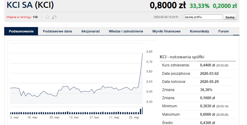The width and height of the screenshot is (247, 125).
Task: Click the maximum value 0,6000 zł
Action: coord(207,114)
